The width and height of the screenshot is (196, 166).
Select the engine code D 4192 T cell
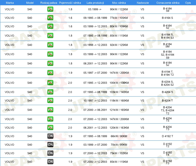coord(167,136)
